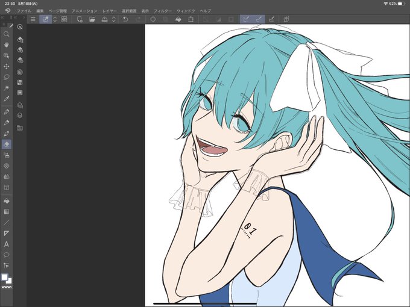The width and height of the screenshot is (410, 307).
Task: Toggle Snap to grid
Action: 271,19
